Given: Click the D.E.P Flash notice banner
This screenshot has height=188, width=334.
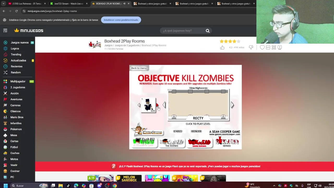Looking at the screenshot, I should click(184, 166).
